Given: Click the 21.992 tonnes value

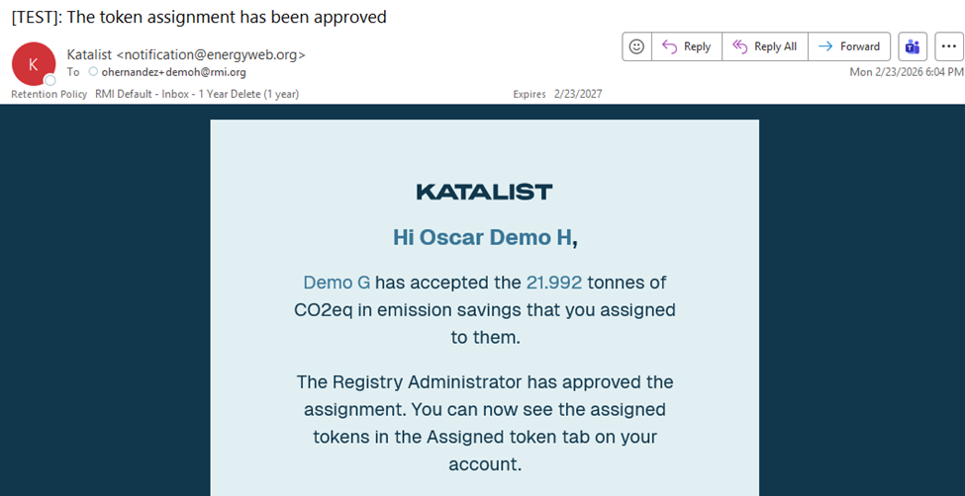Looking at the screenshot, I should pos(554,283).
